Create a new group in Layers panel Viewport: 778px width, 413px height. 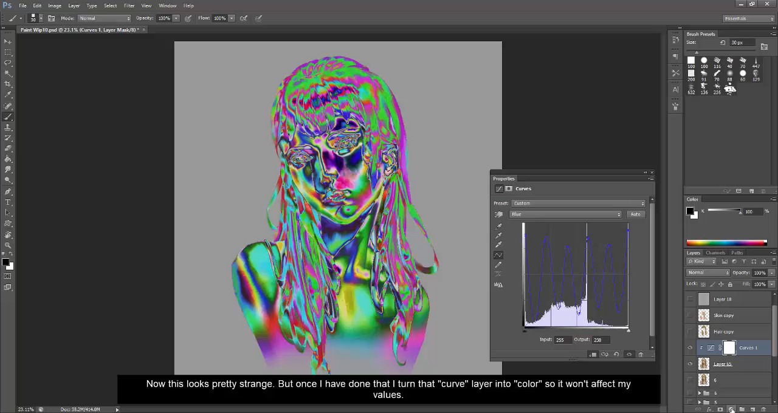click(742, 409)
